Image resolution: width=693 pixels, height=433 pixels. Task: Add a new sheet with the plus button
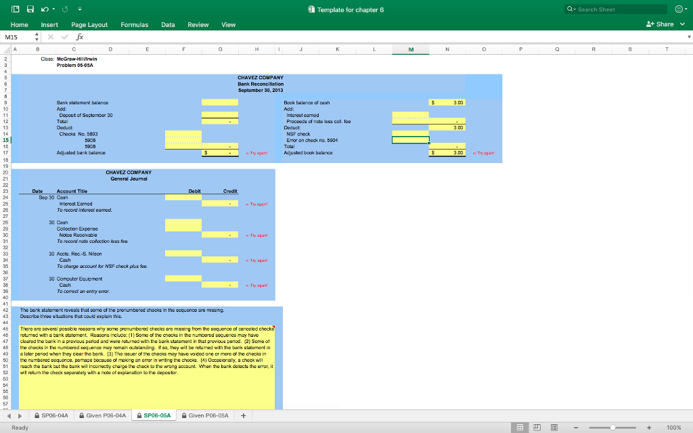tap(243, 415)
